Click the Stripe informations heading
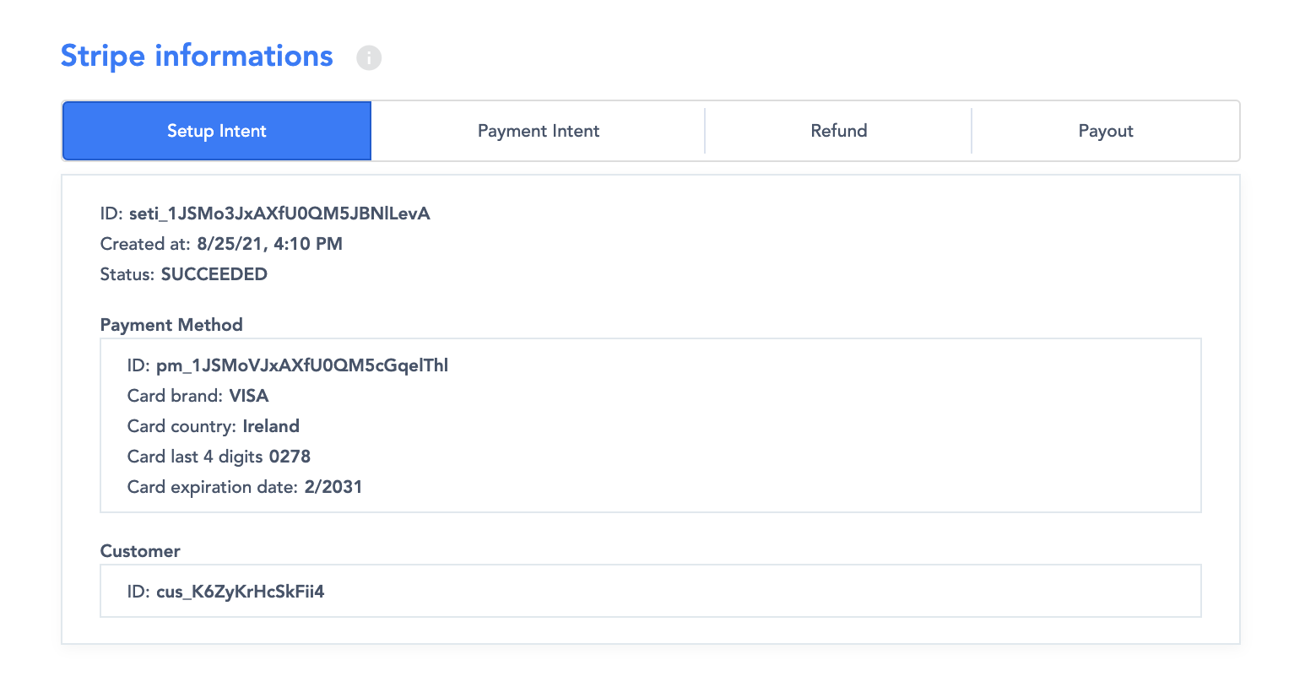The height and width of the screenshot is (687, 1305). point(197,56)
